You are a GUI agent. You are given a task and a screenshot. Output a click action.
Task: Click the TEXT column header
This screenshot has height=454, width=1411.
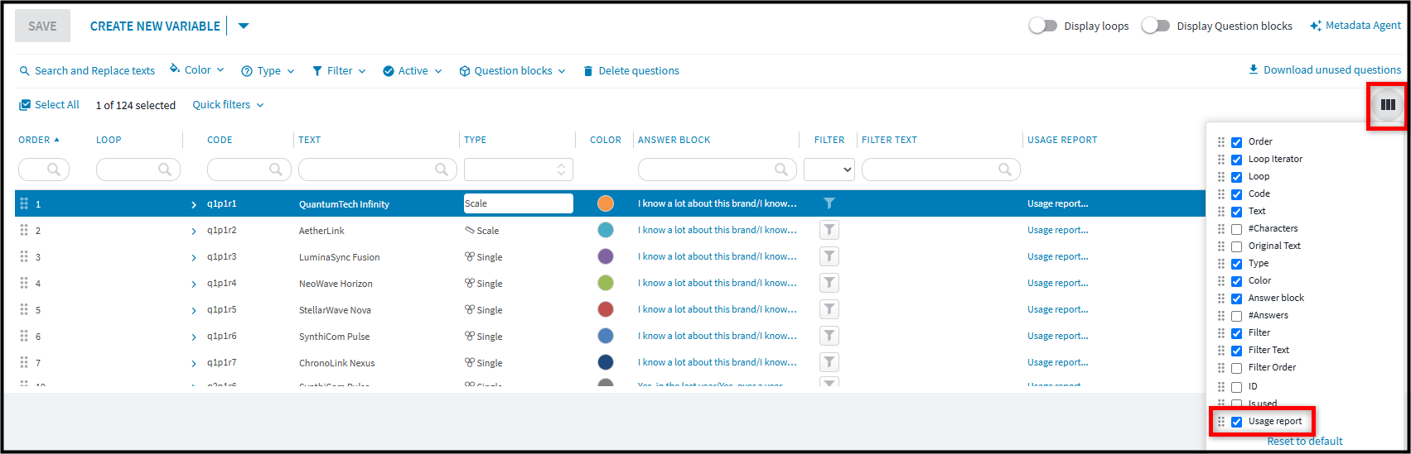coord(310,140)
